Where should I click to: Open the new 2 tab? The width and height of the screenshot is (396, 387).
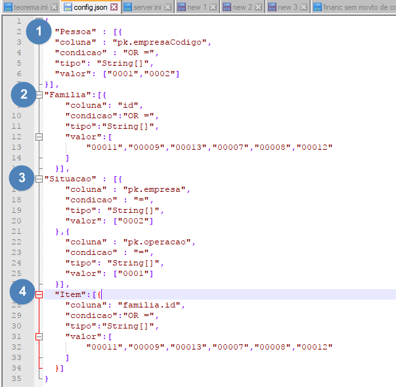tap(242, 7)
